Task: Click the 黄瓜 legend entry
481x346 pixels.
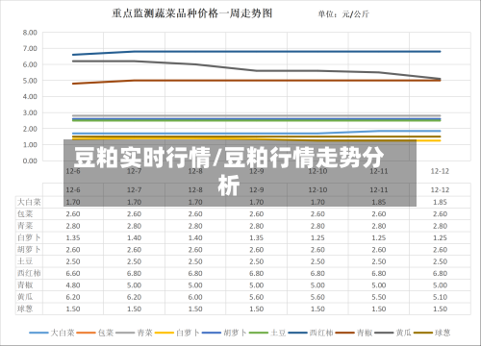Action: click(x=392, y=333)
